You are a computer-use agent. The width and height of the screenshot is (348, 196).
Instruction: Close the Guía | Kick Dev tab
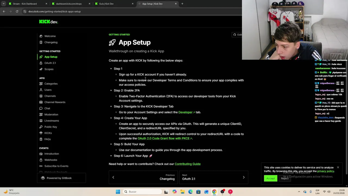coord(133,4)
